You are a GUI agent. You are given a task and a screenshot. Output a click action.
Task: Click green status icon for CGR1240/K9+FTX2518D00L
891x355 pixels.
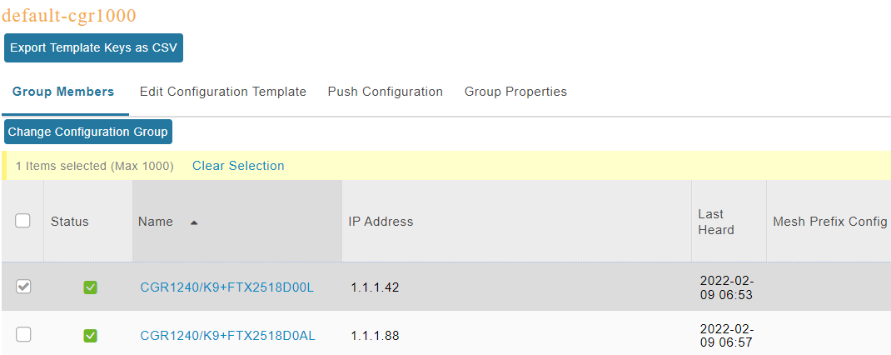click(91, 287)
